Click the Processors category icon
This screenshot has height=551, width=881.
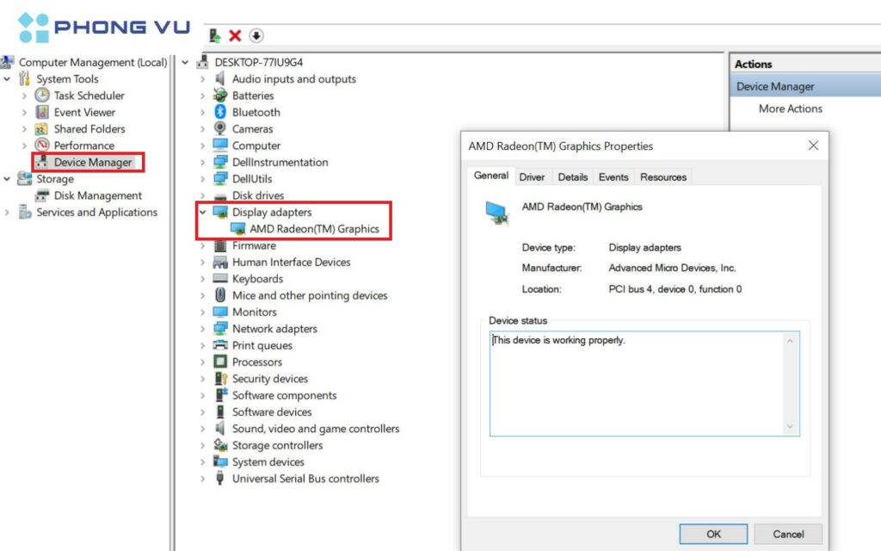click(220, 362)
